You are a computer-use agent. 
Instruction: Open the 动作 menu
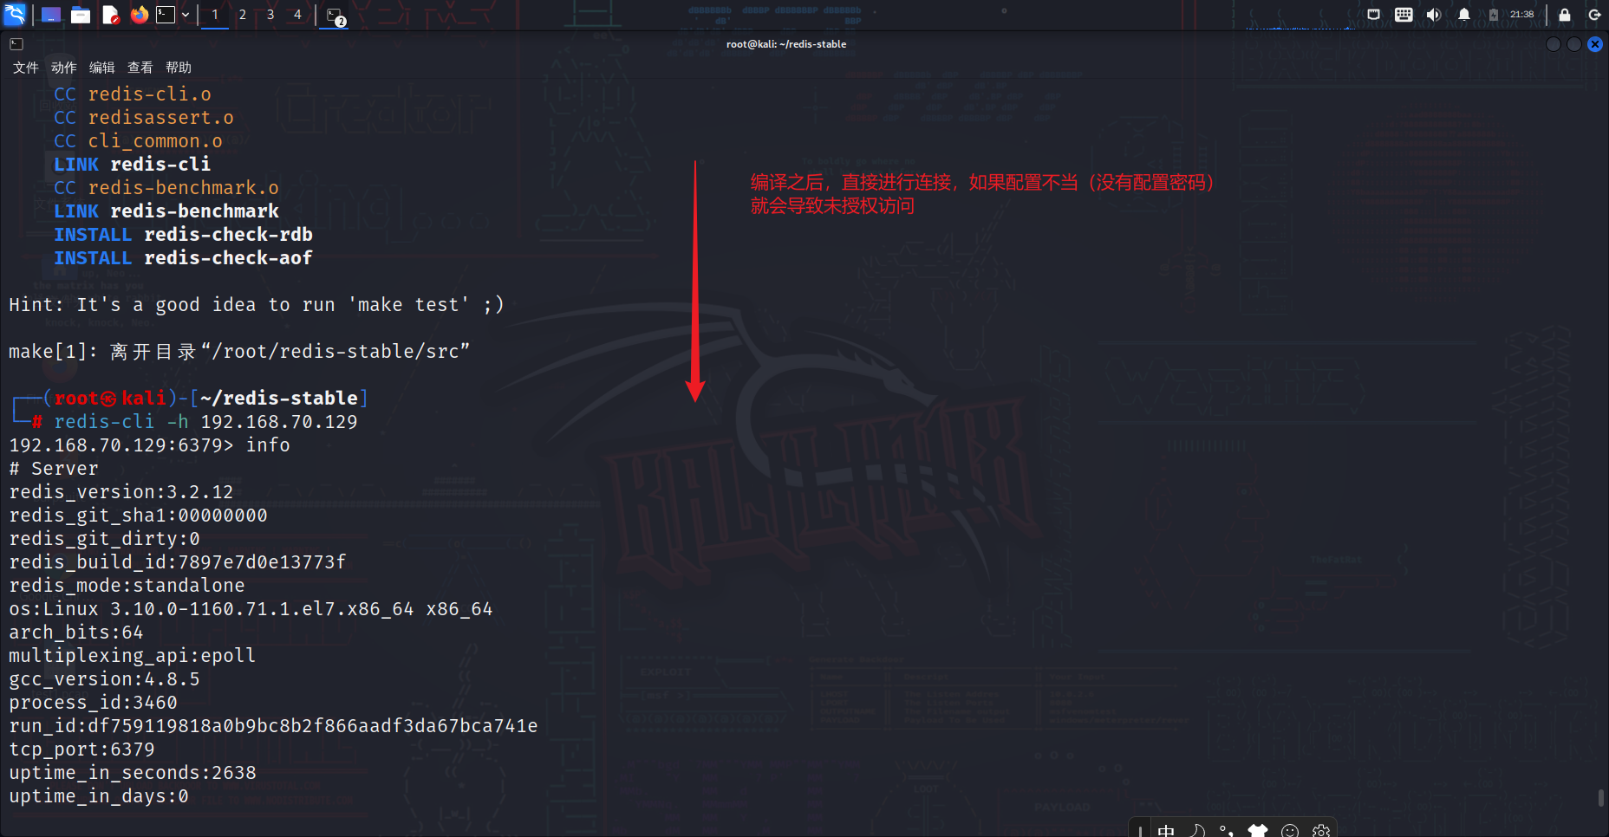tap(62, 67)
